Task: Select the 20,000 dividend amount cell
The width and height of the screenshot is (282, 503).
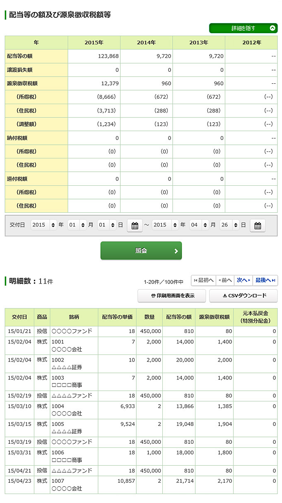Action: 178,364
